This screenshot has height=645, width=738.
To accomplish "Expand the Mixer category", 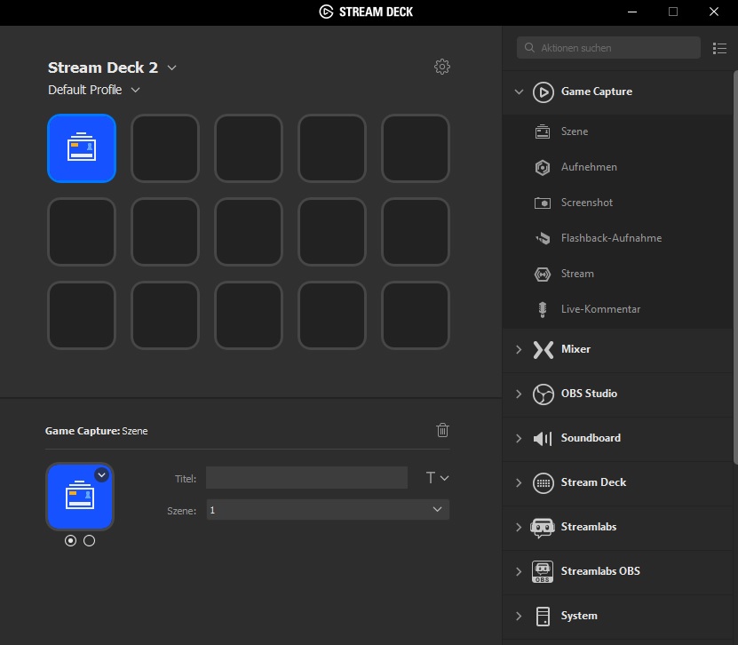I will pos(519,349).
